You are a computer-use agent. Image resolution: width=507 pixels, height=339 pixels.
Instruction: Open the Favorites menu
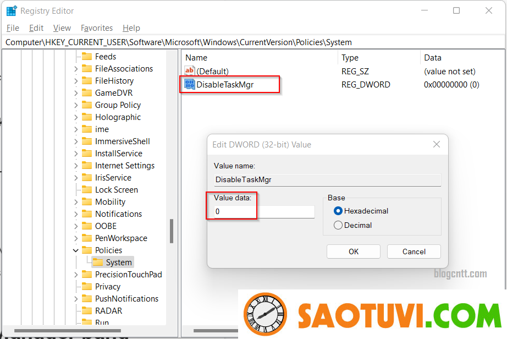pyautogui.click(x=96, y=28)
